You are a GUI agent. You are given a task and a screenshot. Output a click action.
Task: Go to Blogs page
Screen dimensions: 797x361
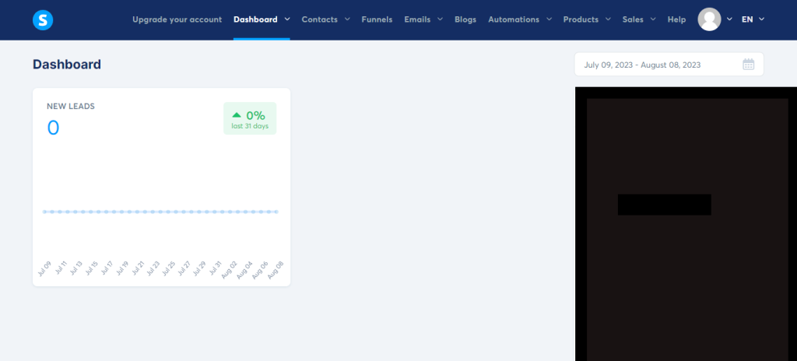coord(465,19)
